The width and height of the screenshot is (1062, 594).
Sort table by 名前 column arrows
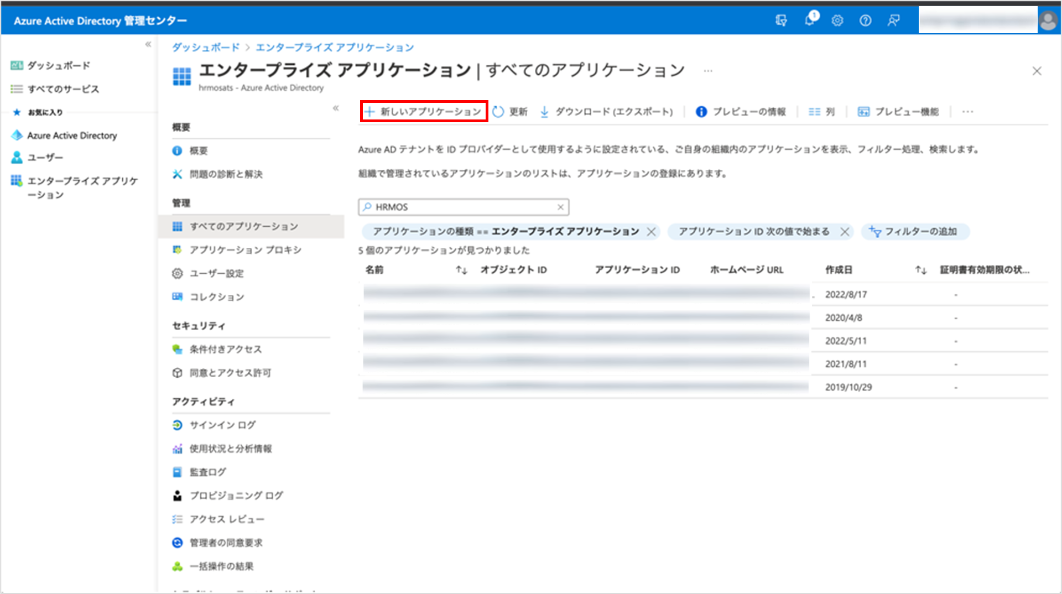point(461,270)
